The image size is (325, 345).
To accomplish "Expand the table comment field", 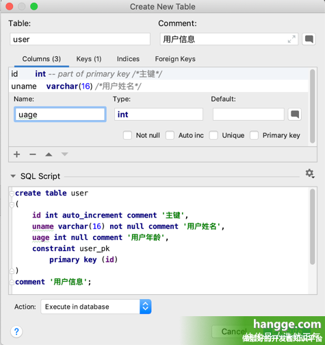I will click(291, 39).
